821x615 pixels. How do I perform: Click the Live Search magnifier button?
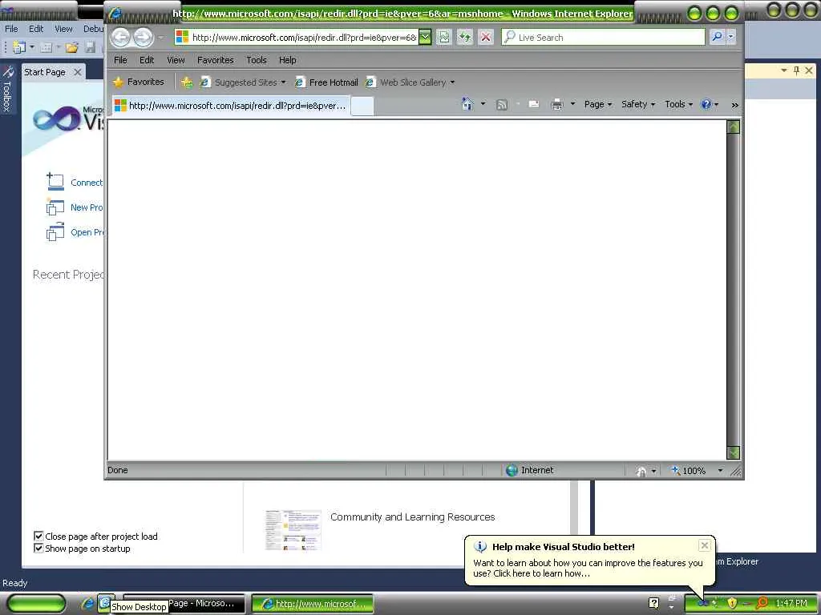717,37
